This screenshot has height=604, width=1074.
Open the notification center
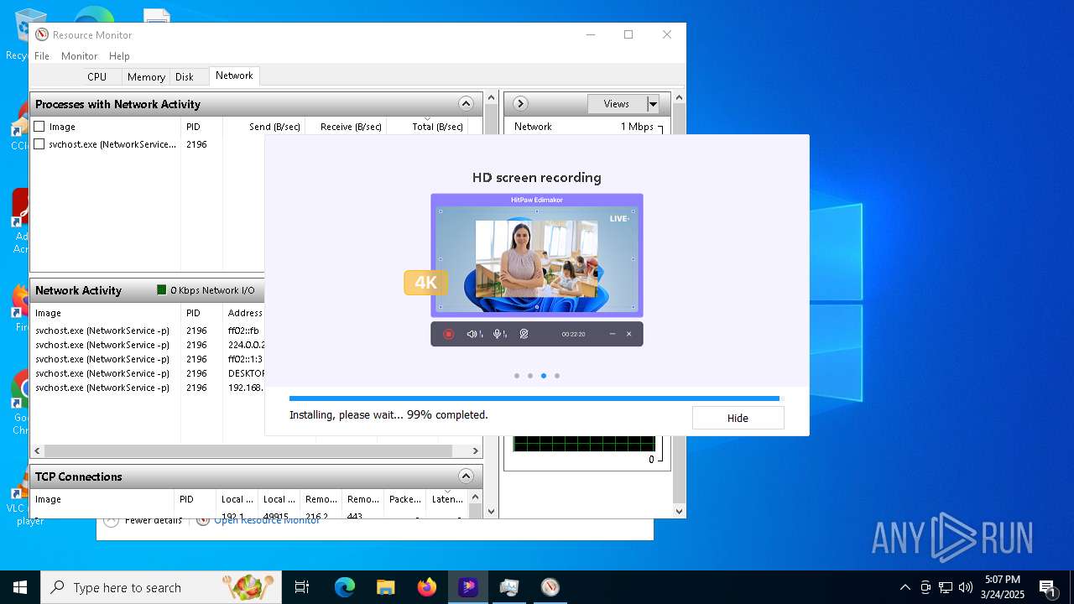(x=1049, y=587)
